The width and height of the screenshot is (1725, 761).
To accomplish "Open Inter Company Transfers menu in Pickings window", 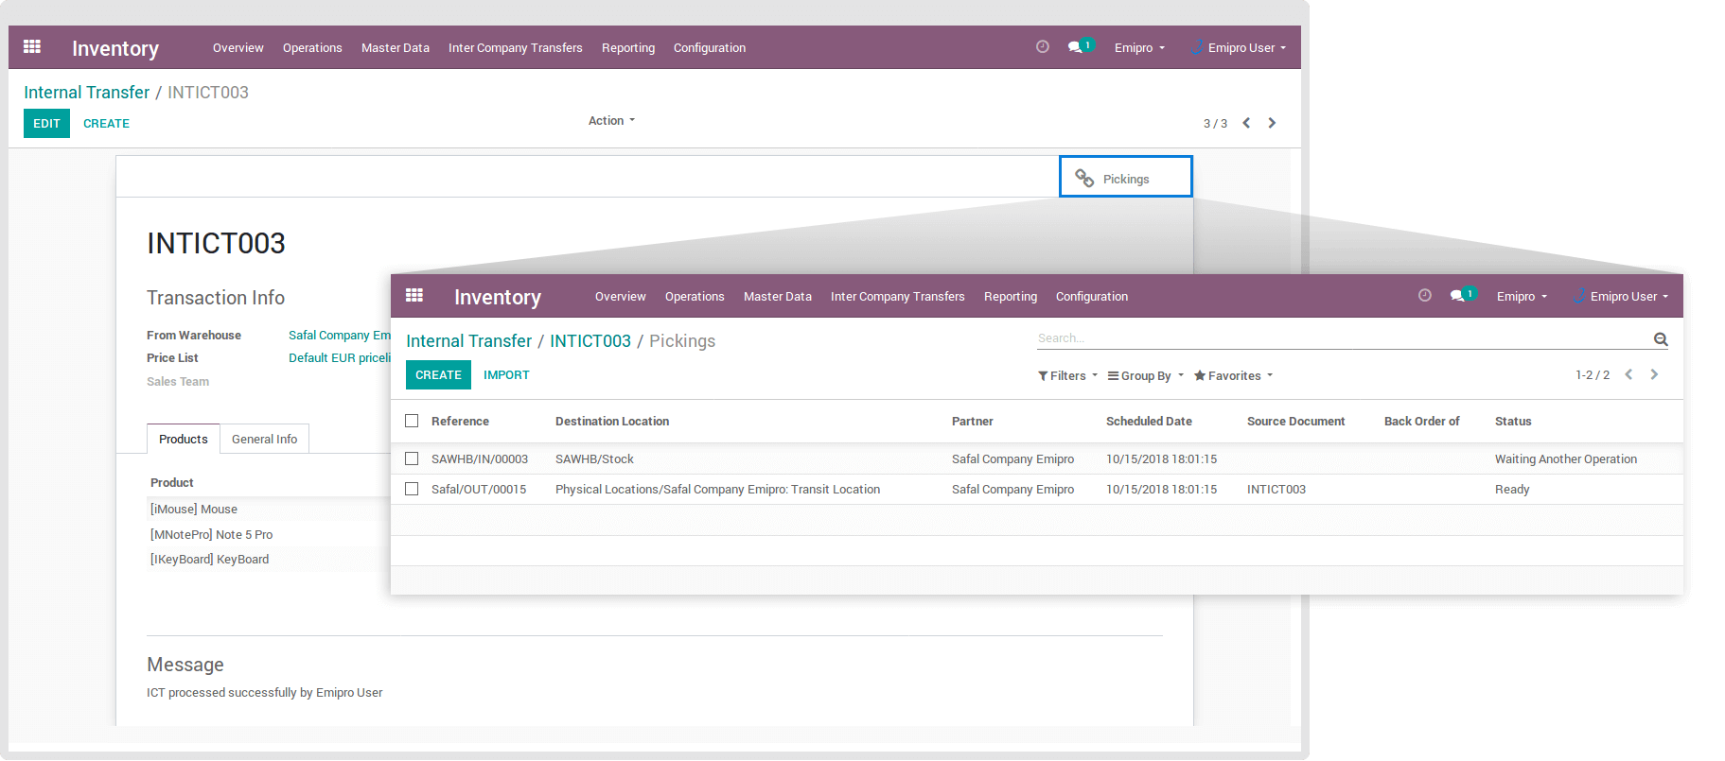I will [x=897, y=296].
